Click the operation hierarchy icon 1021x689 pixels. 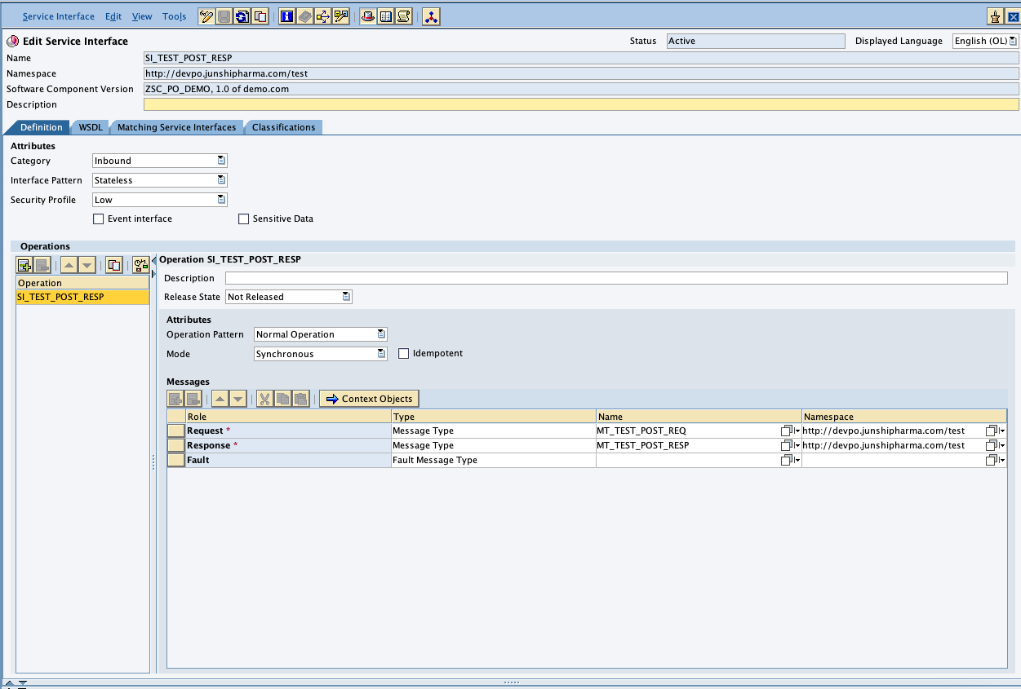tap(140, 265)
